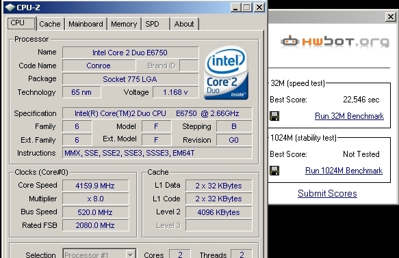Click the Code Name field Conroe
Screen dimensions: 399x258
click(x=99, y=66)
